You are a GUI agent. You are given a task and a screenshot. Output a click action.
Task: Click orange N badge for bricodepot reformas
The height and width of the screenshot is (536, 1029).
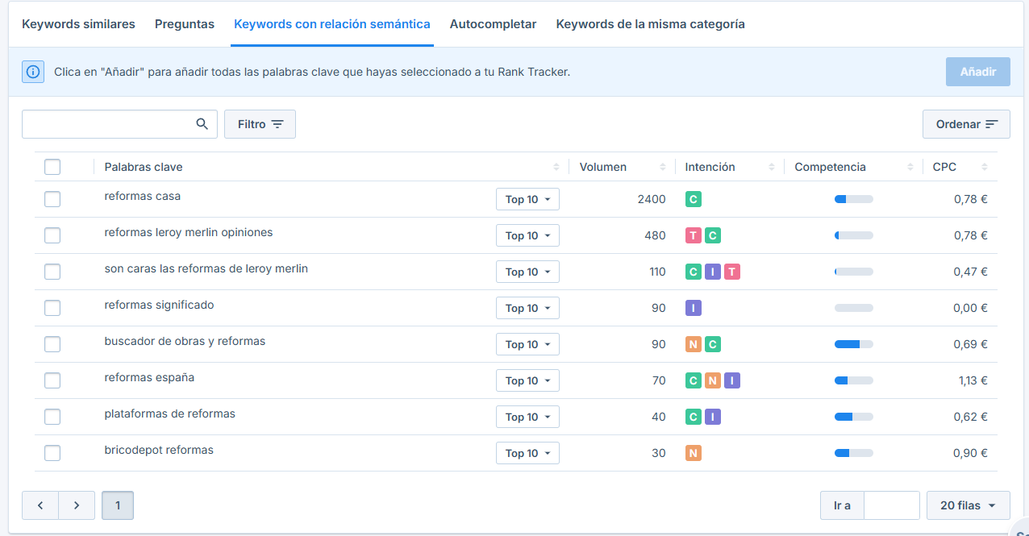coord(694,453)
